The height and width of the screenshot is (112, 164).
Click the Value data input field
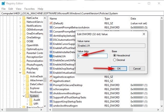pos(93,56)
